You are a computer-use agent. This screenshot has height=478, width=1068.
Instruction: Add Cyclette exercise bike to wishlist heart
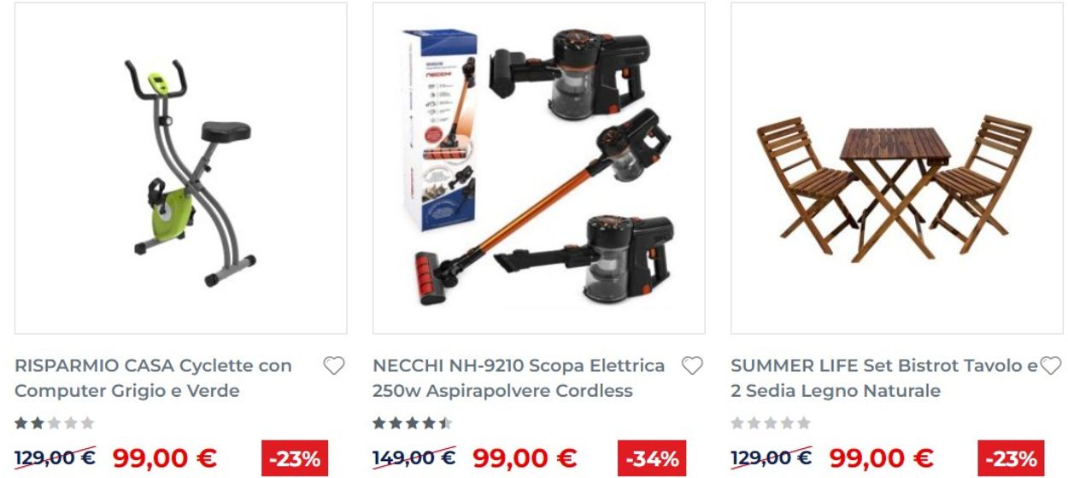click(333, 366)
